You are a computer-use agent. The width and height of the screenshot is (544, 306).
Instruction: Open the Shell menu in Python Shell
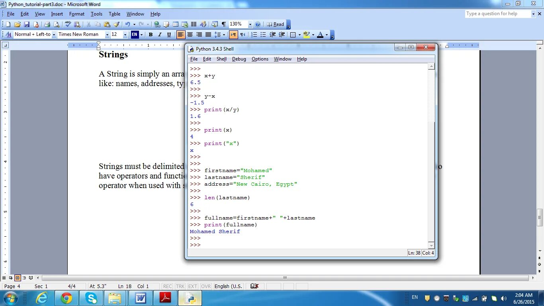pyautogui.click(x=221, y=59)
